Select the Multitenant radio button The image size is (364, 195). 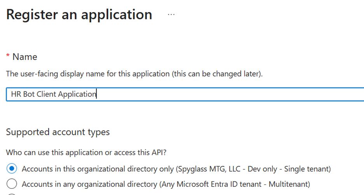tap(12, 184)
